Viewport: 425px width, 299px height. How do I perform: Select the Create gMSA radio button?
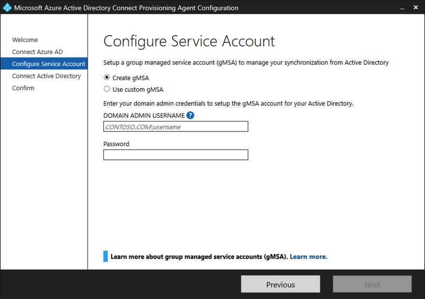(x=107, y=78)
